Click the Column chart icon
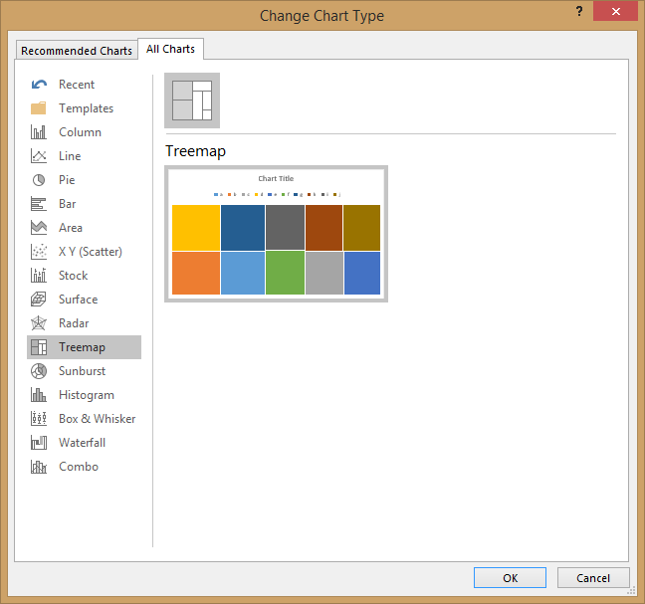The width and height of the screenshot is (645, 604). 39,132
